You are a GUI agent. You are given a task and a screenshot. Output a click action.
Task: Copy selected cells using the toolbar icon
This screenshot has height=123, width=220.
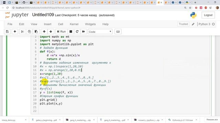click(x=29, y=32)
